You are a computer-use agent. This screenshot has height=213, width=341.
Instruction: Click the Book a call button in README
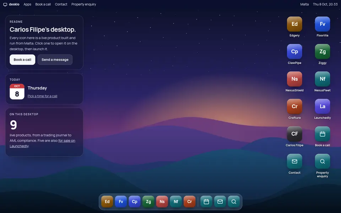tap(22, 60)
